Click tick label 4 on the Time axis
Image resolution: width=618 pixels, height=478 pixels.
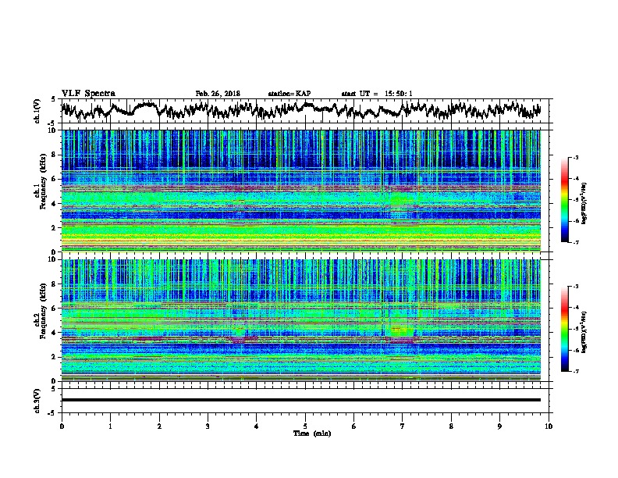pyautogui.click(x=257, y=426)
